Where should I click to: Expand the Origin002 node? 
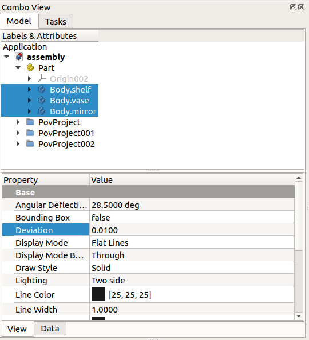pos(29,78)
